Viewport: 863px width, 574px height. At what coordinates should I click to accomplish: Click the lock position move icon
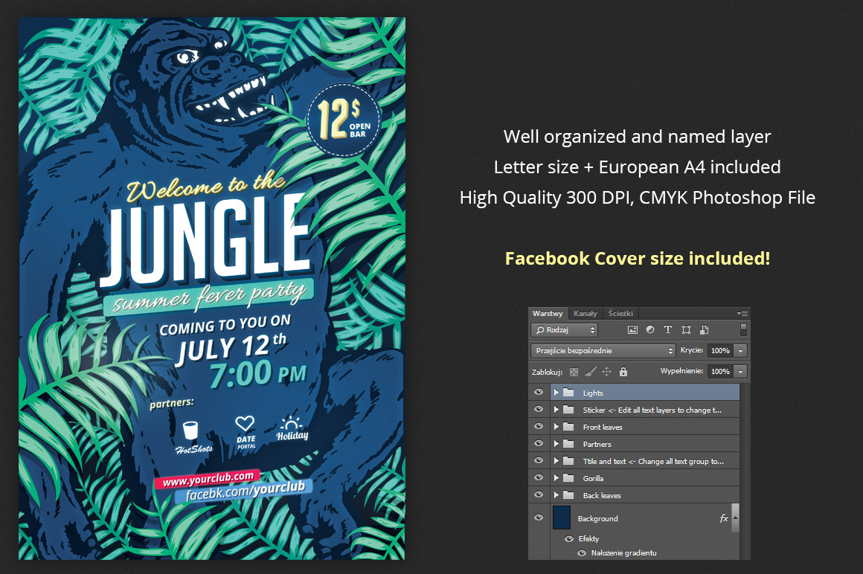[606, 371]
